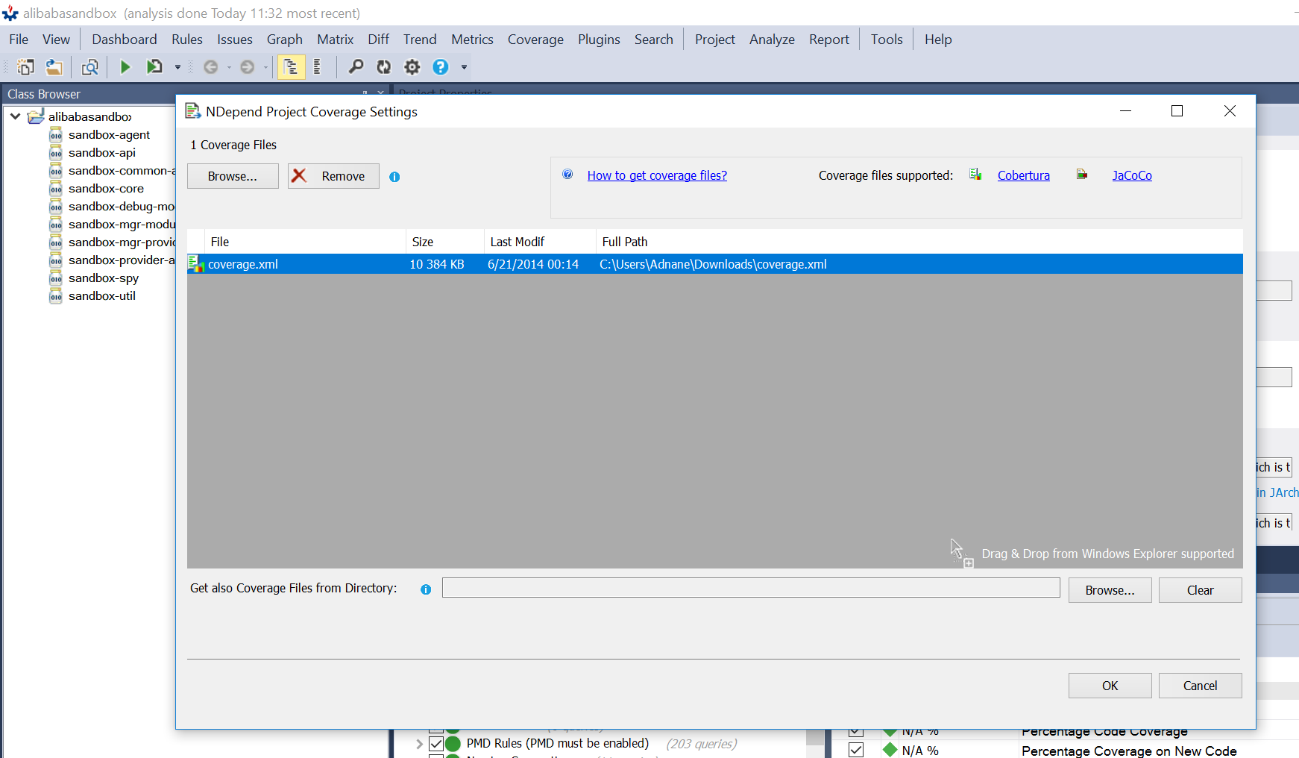Click the navigate back arrow icon
This screenshot has height=758, width=1299.
tap(211, 67)
